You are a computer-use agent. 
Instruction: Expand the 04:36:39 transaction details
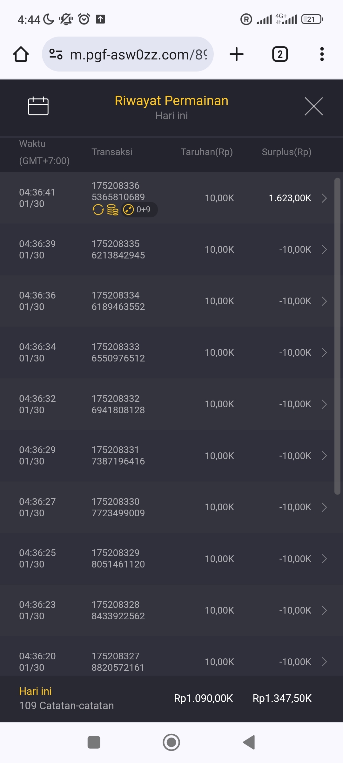pyautogui.click(x=324, y=250)
